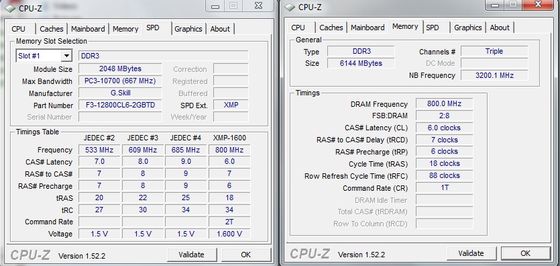Image resolution: width=560 pixels, height=266 pixels.
Task: Click Validate in the right CPU-Z window
Action: tap(471, 253)
